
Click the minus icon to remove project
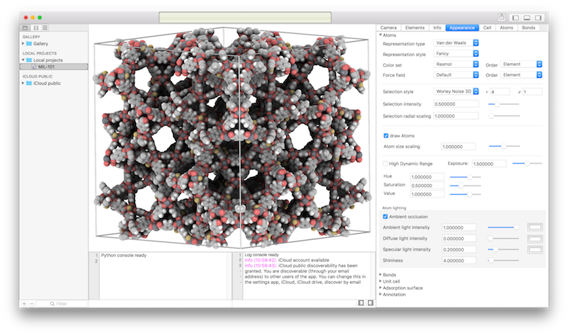(x=32, y=303)
